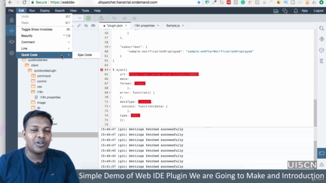Open the Web IDE home icon
The image size is (326, 183).
pyautogui.click(x=12, y=20)
